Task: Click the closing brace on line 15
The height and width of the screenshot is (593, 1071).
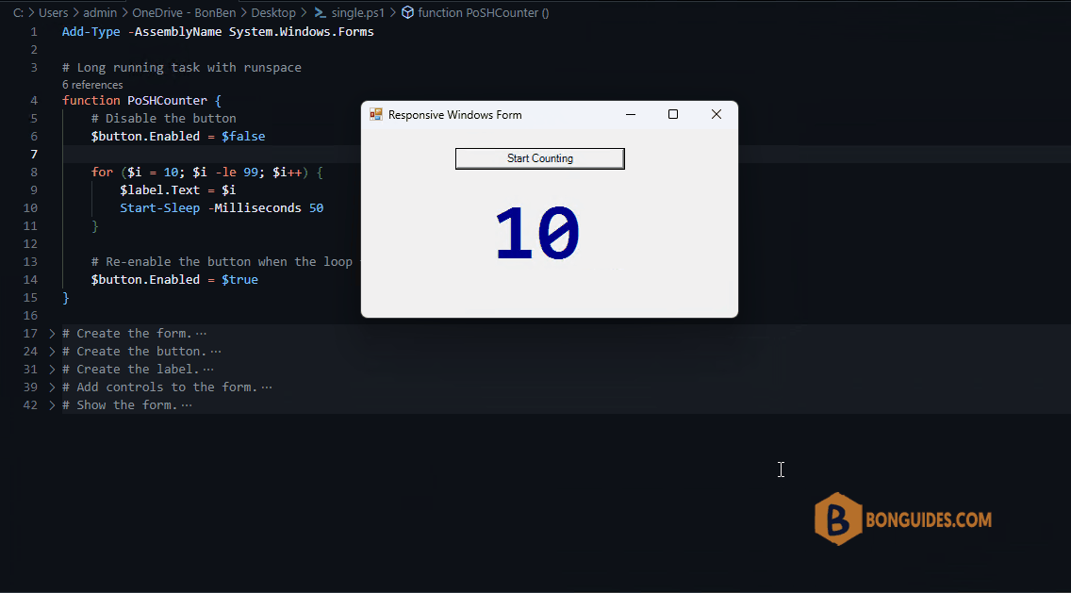Action: tap(66, 297)
